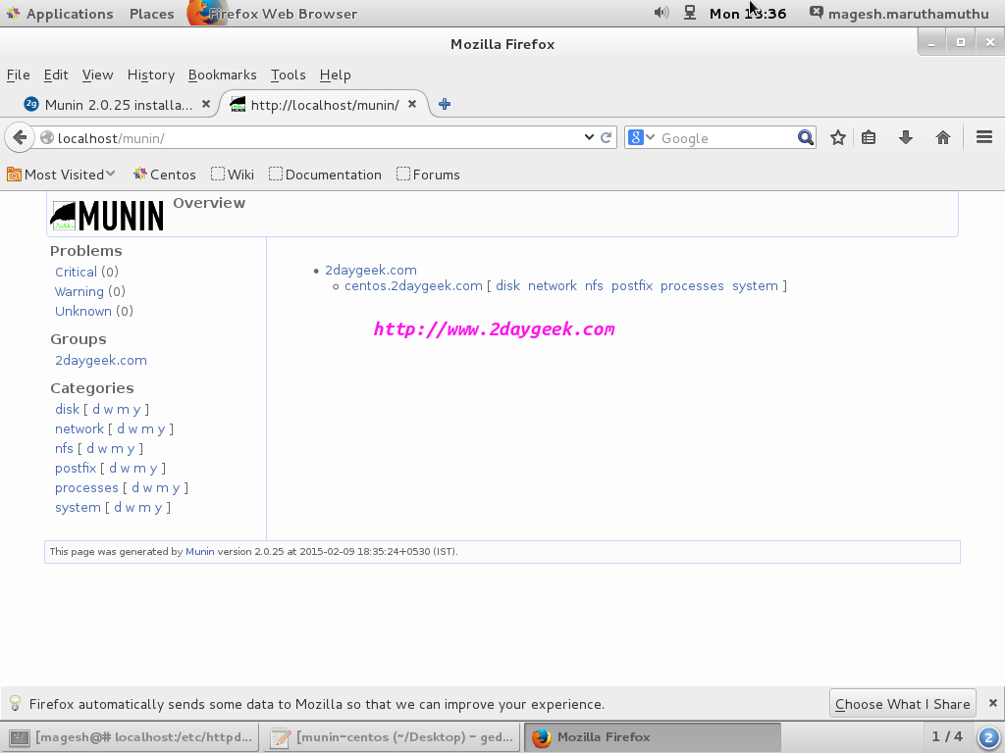1005x753 pixels.
Task: Open the Critical problems link
Action: coord(76,273)
